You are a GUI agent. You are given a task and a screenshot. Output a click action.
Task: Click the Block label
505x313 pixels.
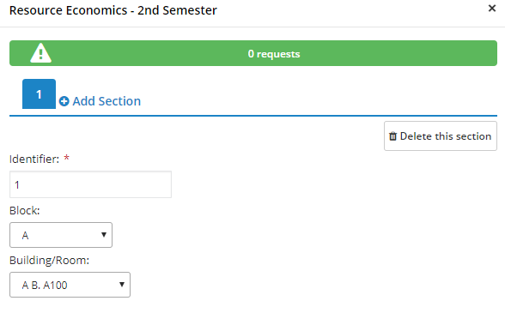24,211
